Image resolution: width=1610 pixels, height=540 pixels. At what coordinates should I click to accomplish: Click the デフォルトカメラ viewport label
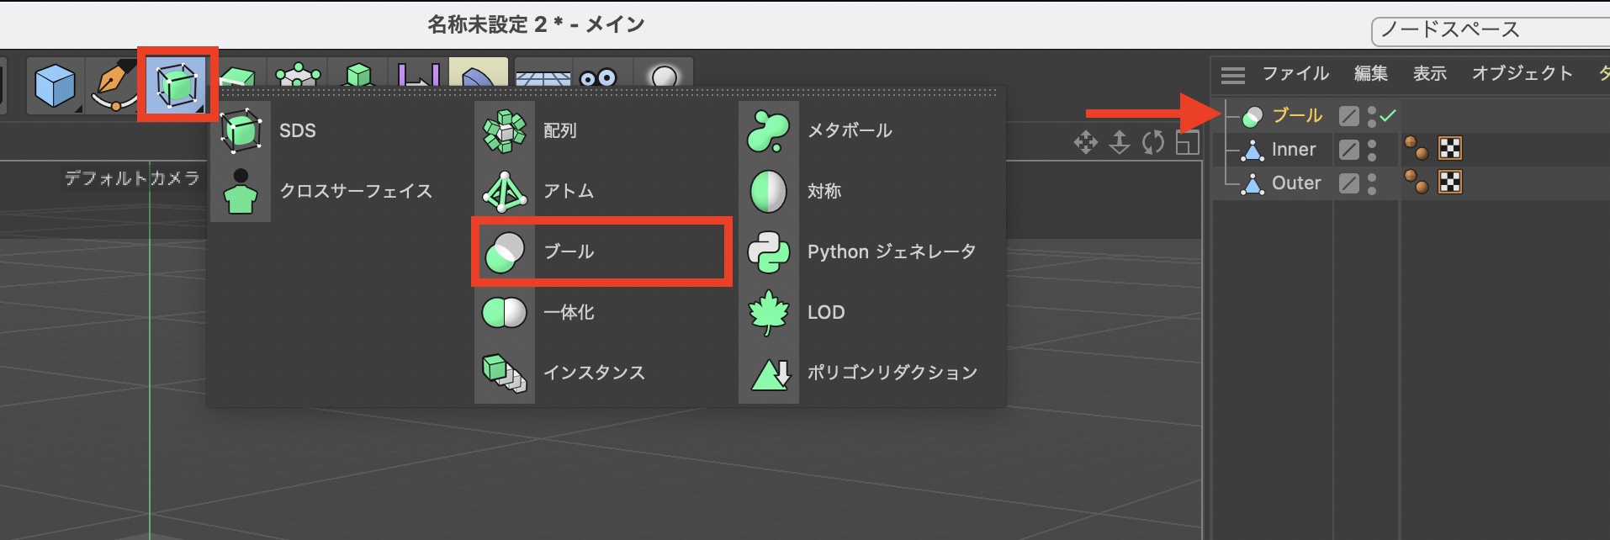pos(132,178)
